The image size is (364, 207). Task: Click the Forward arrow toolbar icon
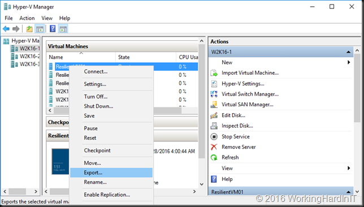pyautogui.click(x=16, y=29)
